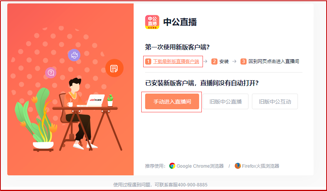Screen dimensions: 327x191
Task: Open 下载最新版直播客户端 download link
Action: pyautogui.click(x=176, y=62)
